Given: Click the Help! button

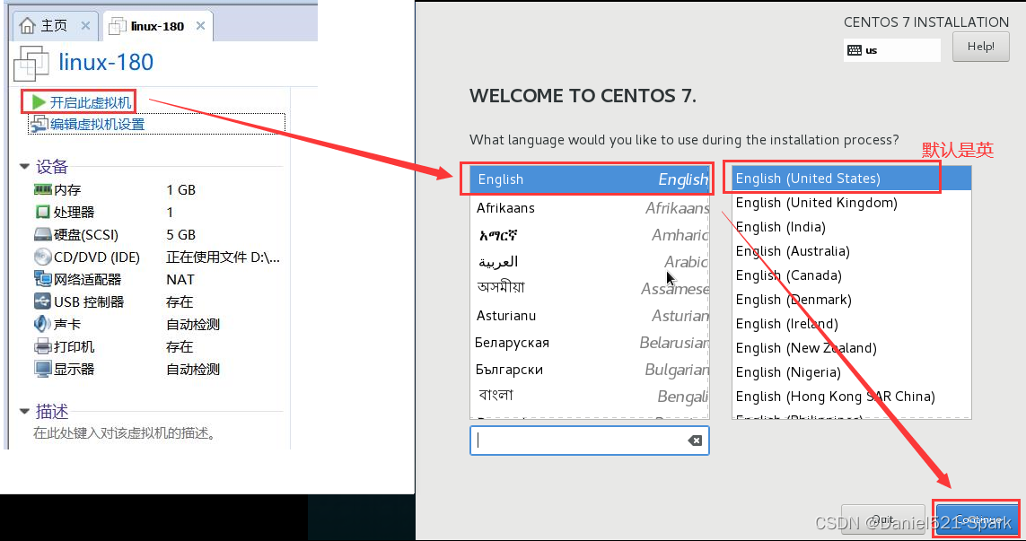Looking at the screenshot, I should click(x=980, y=47).
